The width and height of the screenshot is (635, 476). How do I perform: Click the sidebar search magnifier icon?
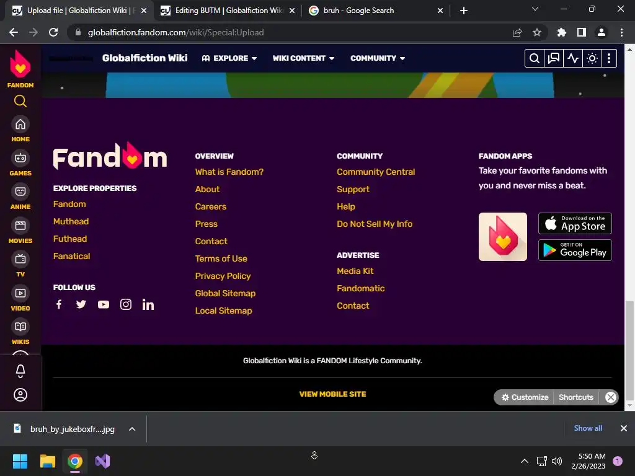(x=20, y=101)
